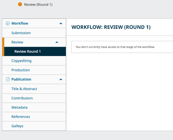Go to the Submission stage
Image resolution: width=173 pixels, height=140 pixels.
[x=34, y=33]
